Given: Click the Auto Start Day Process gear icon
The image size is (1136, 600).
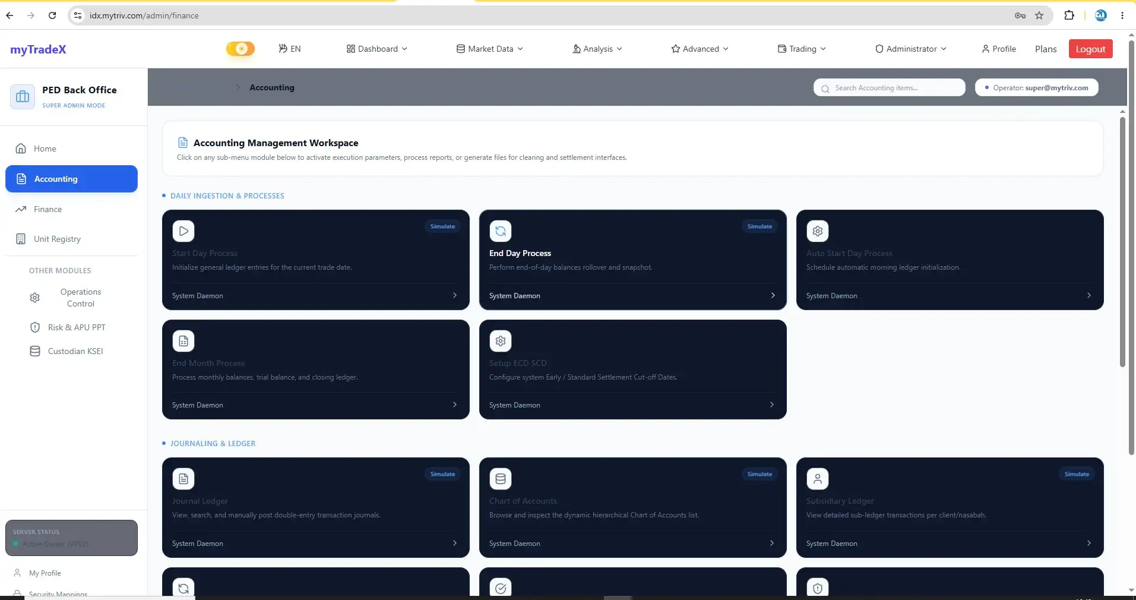Looking at the screenshot, I should point(818,231).
